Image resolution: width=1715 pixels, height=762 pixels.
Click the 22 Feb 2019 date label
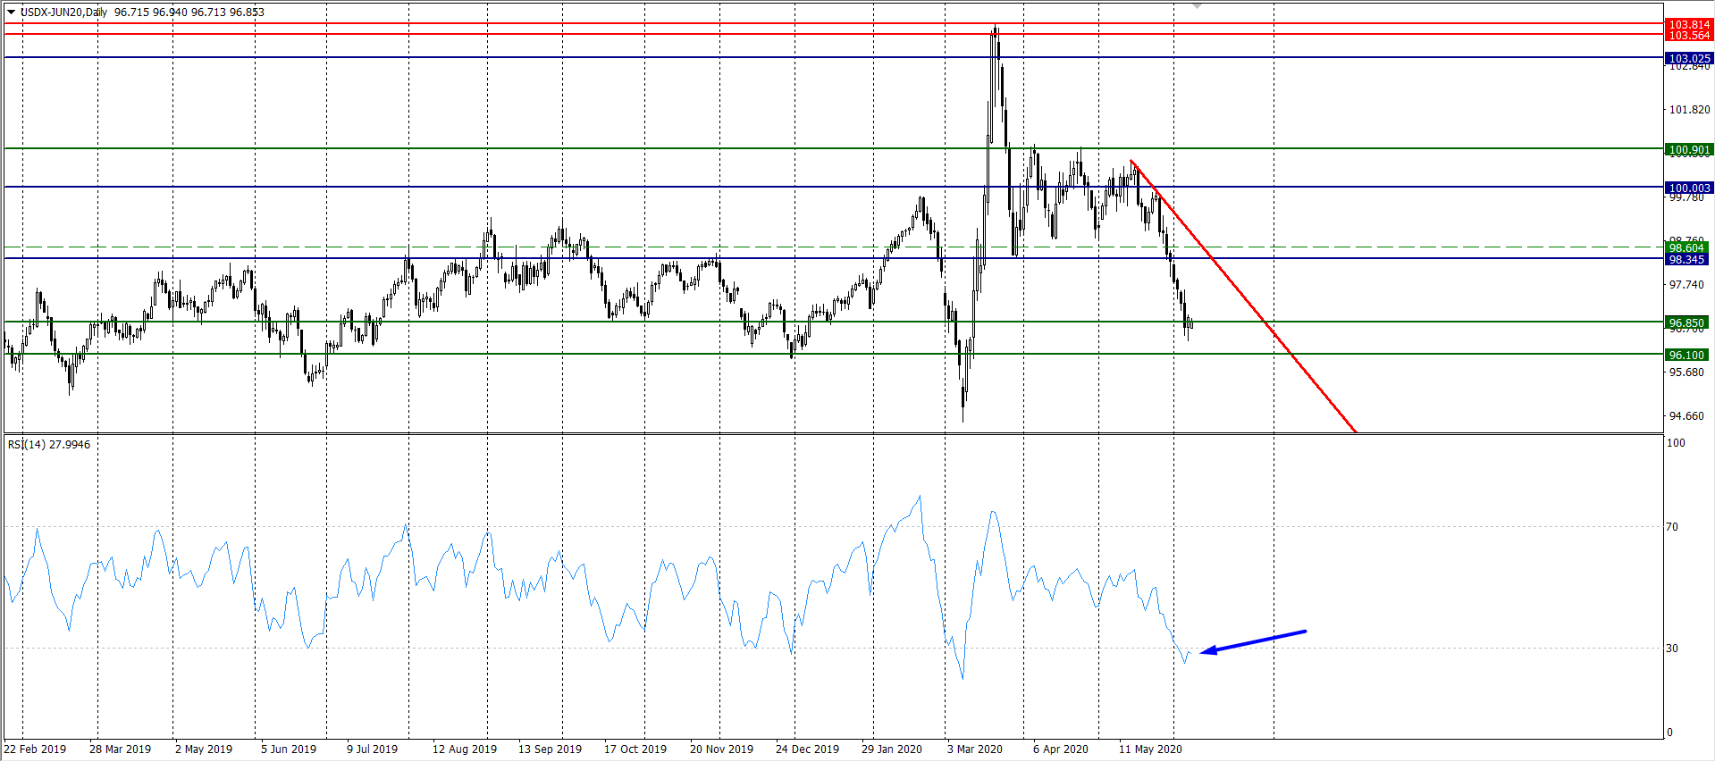click(x=35, y=749)
